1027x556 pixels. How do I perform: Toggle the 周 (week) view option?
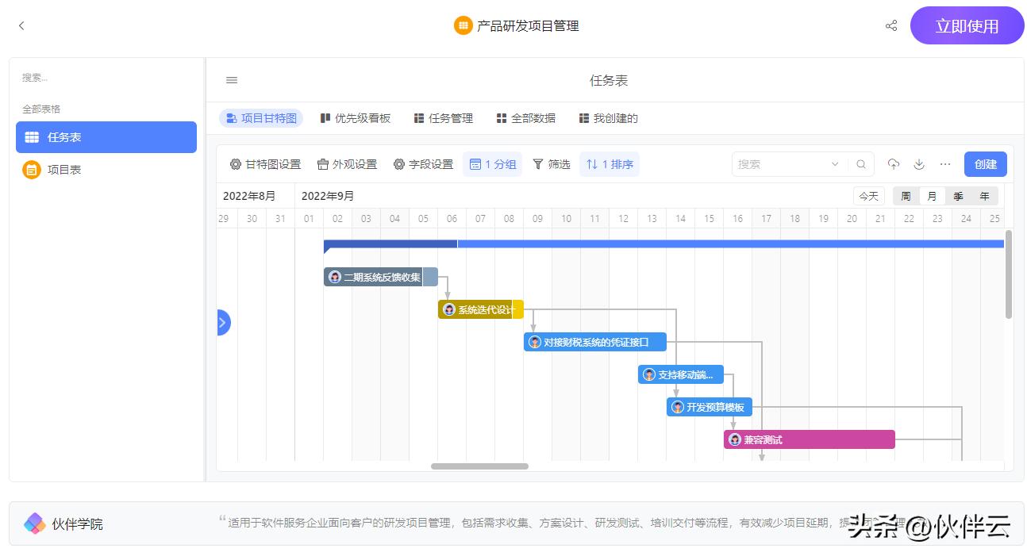[x=906, y=195]
